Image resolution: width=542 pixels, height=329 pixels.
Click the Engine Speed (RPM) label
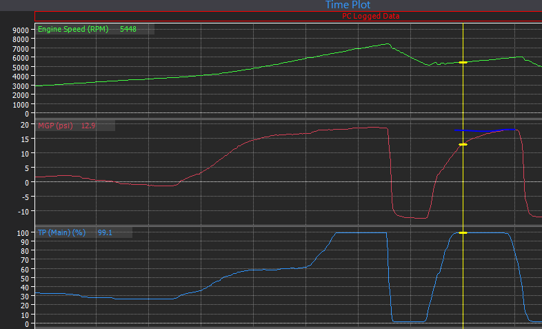click(73, 30)
